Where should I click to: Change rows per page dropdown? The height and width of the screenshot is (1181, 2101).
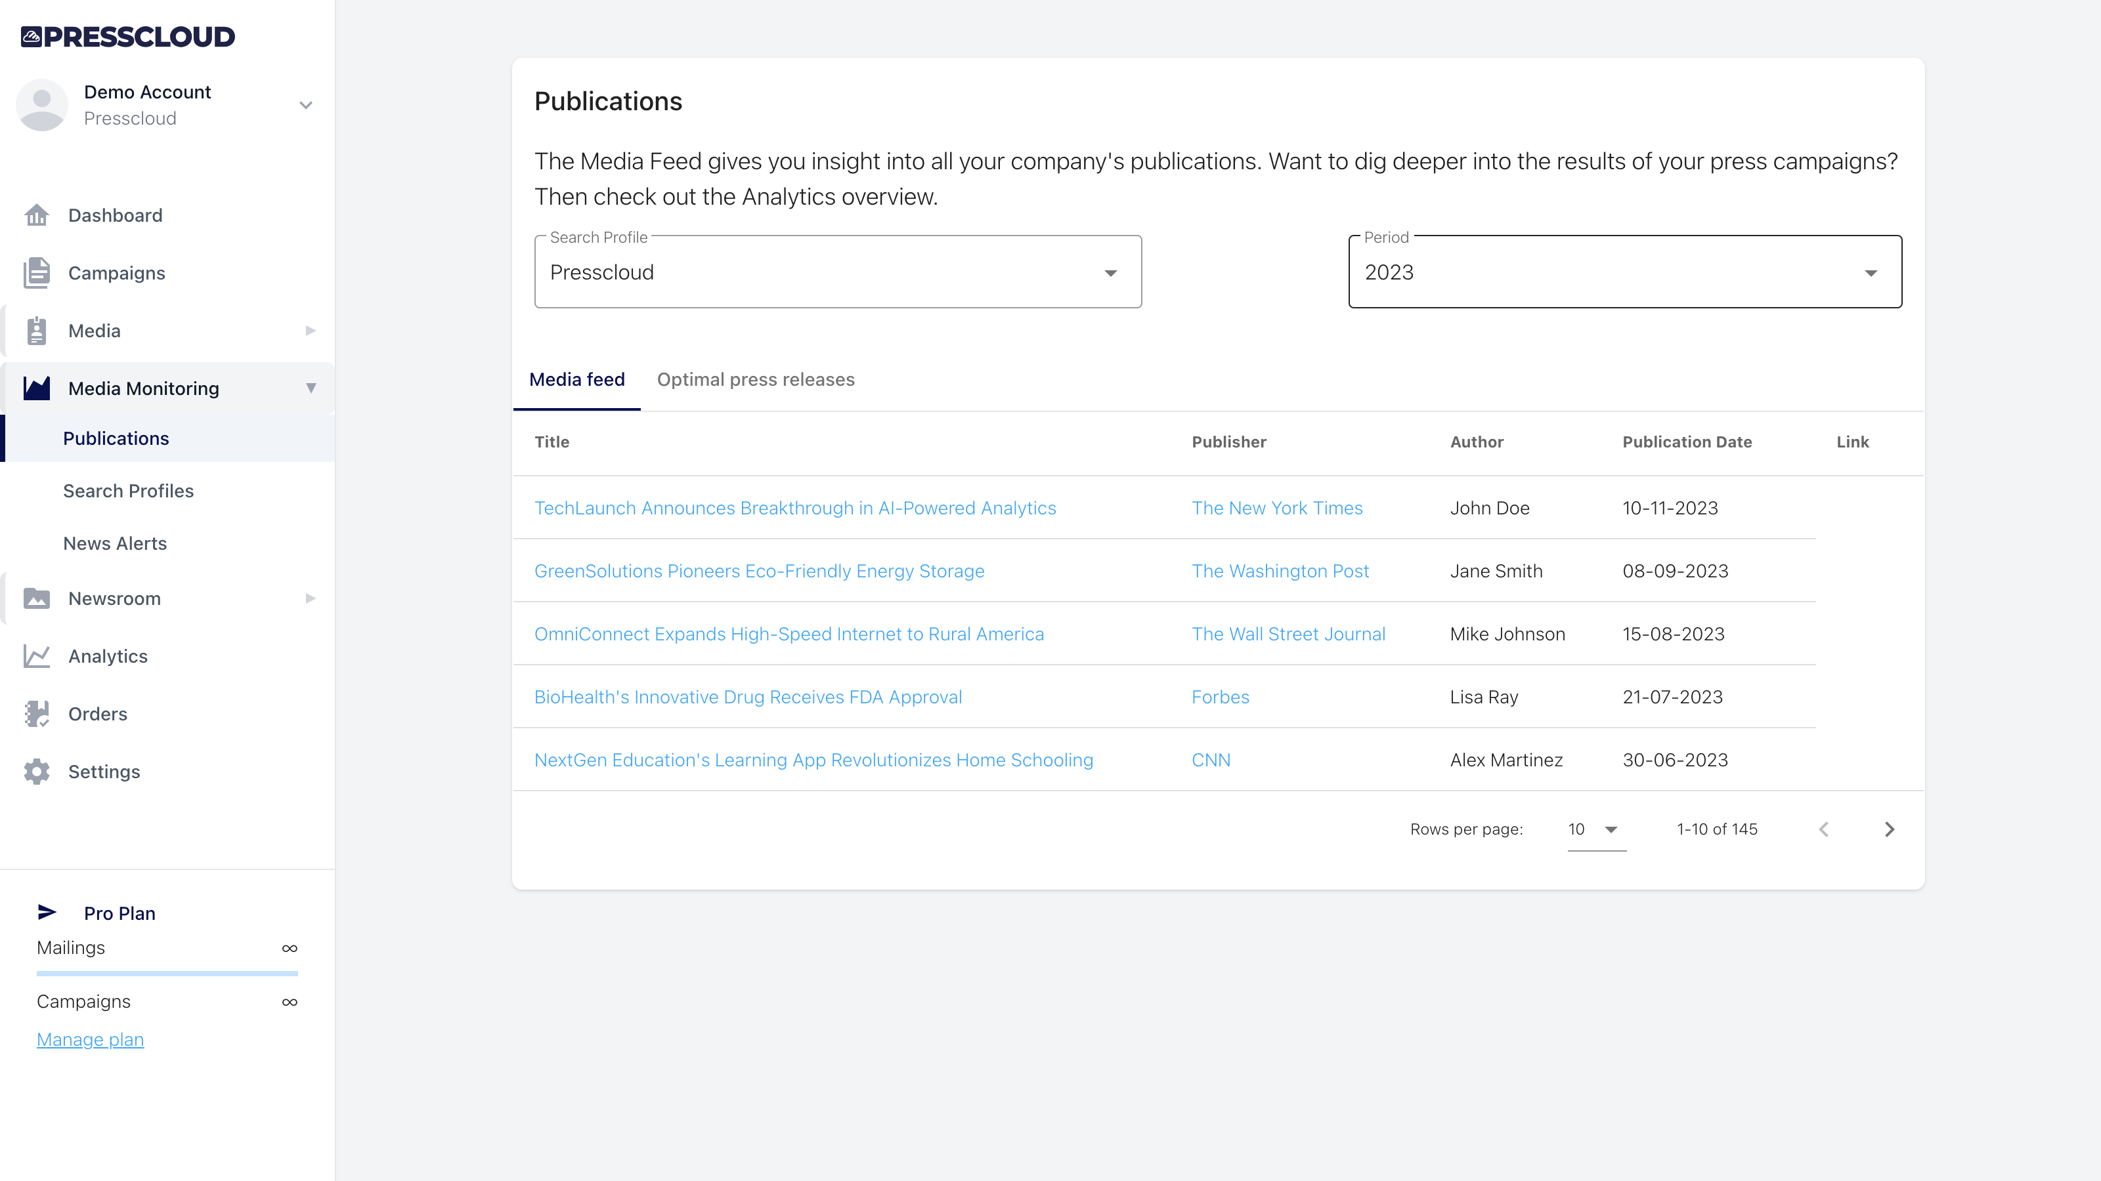[x=1595, y=830]
